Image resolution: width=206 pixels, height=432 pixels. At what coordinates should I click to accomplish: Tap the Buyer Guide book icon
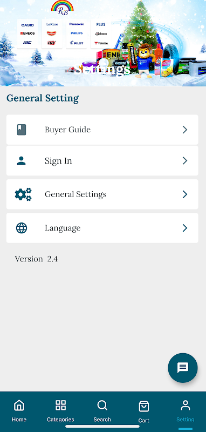point(22,130)
